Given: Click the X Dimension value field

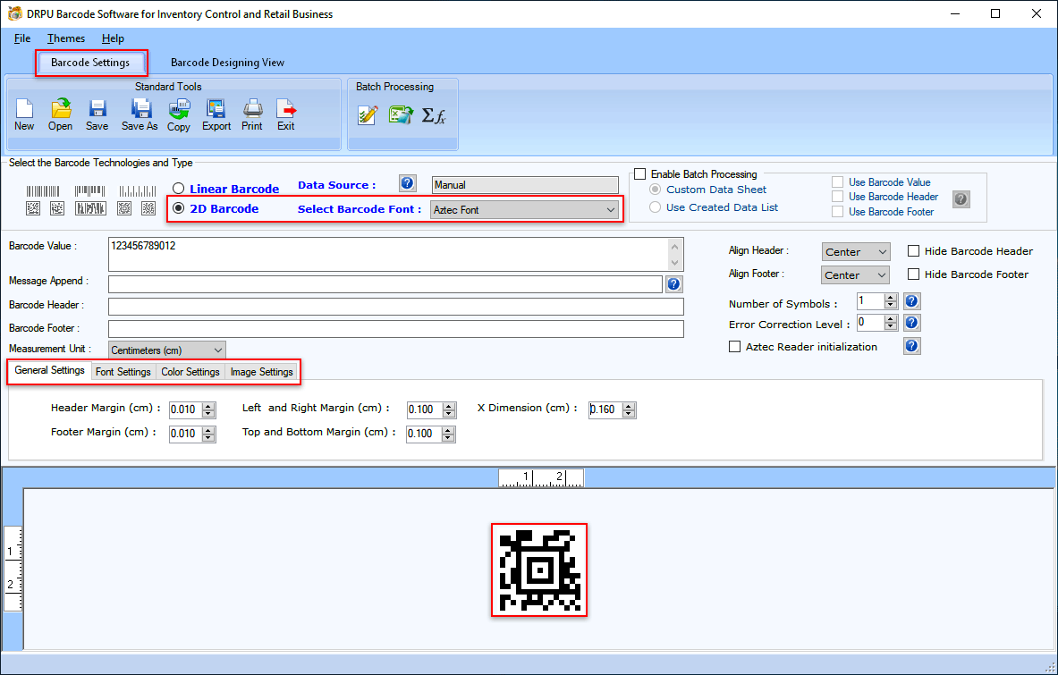Looking at the screenshot, I should coord(605,409).
